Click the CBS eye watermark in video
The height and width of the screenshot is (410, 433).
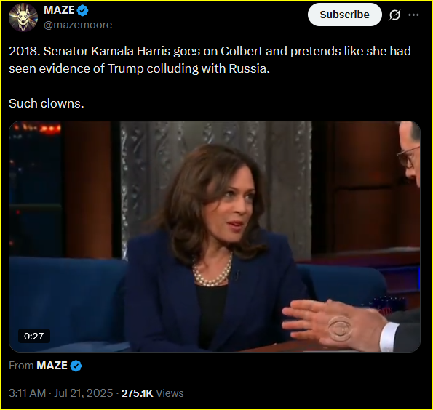tap(340, 328)
